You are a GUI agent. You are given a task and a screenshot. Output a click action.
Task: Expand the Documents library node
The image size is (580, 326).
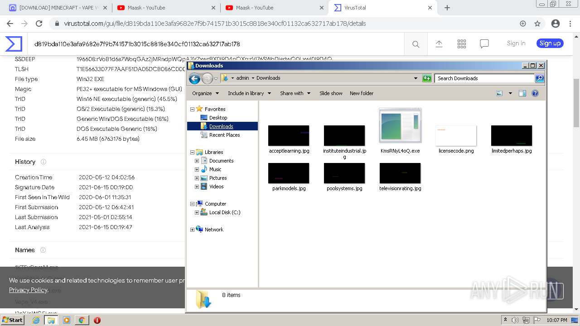197,161
